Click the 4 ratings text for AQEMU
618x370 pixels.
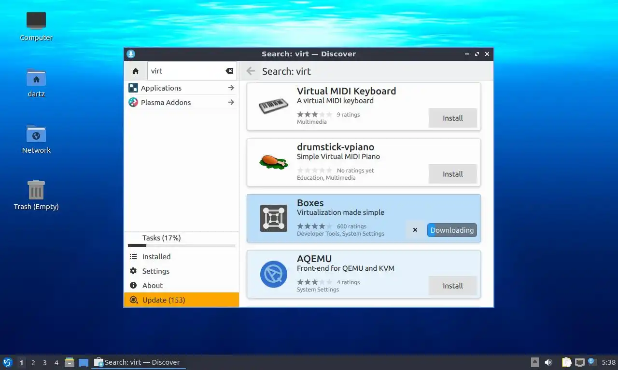click(x=348, y=282)
